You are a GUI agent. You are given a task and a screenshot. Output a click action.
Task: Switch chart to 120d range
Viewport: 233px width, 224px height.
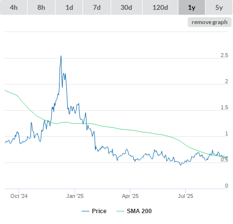click(x=160, y=7)
